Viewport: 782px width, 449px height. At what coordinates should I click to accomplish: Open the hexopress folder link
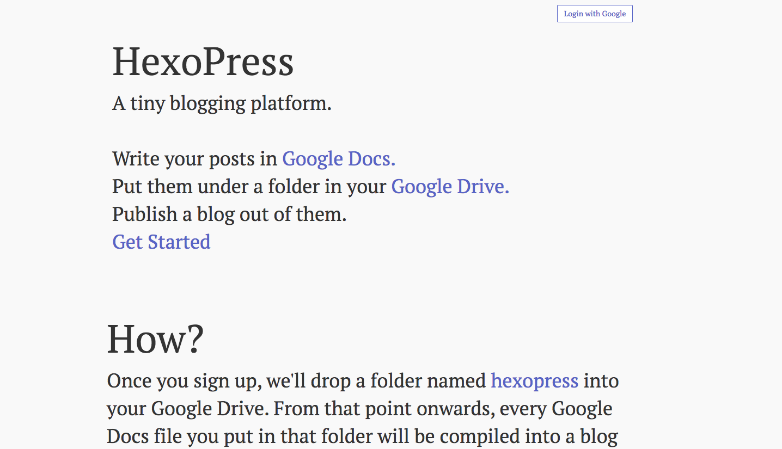pos(535,380)
